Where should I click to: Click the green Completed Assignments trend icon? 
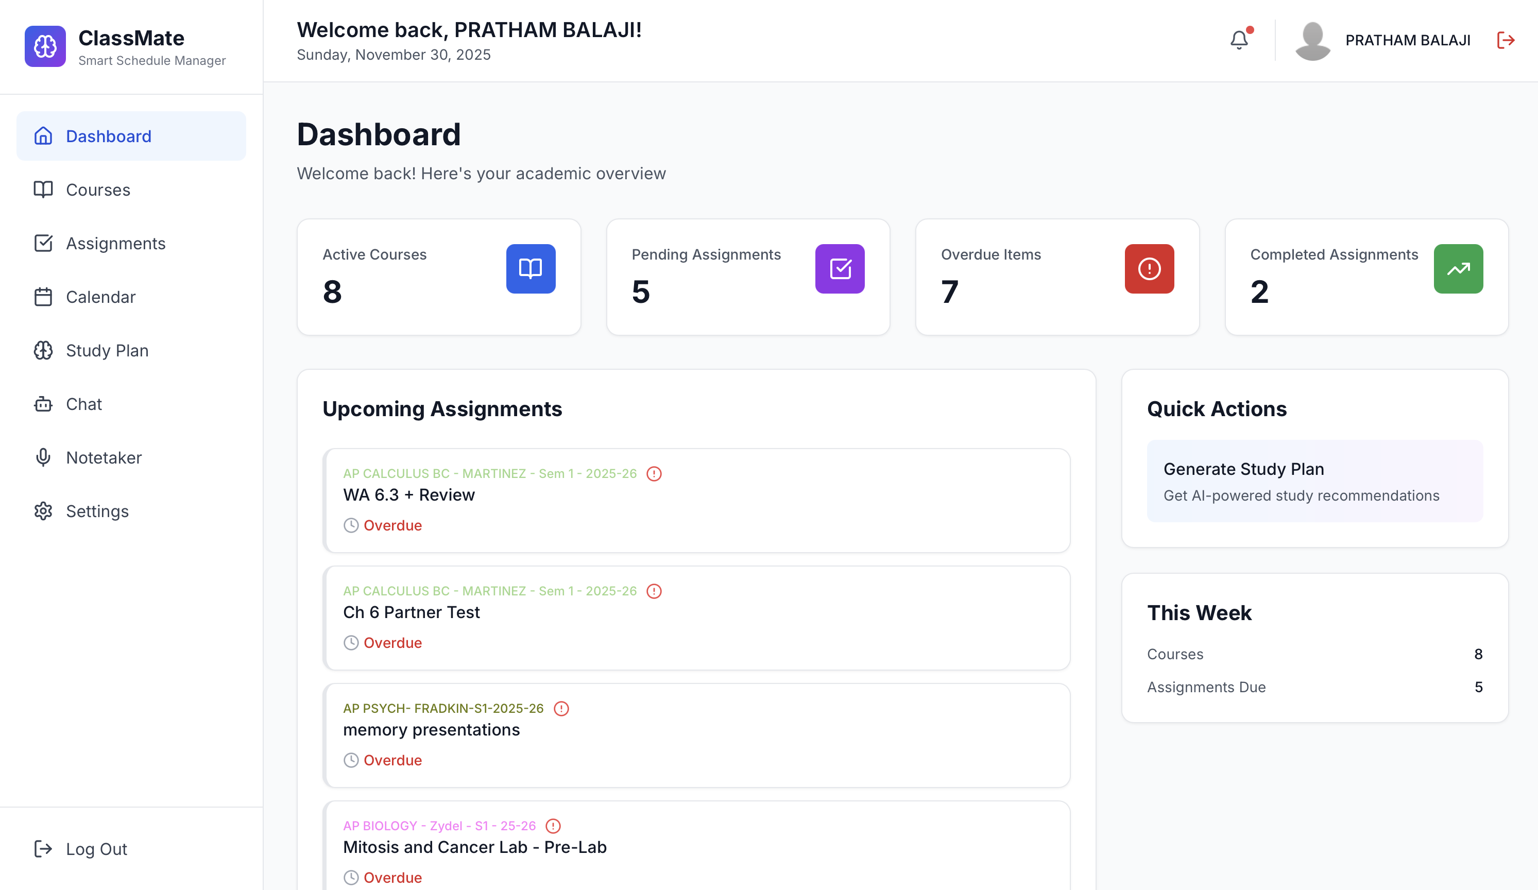[1458, 268]
